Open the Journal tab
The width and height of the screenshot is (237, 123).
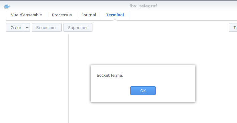click(89, 15)
